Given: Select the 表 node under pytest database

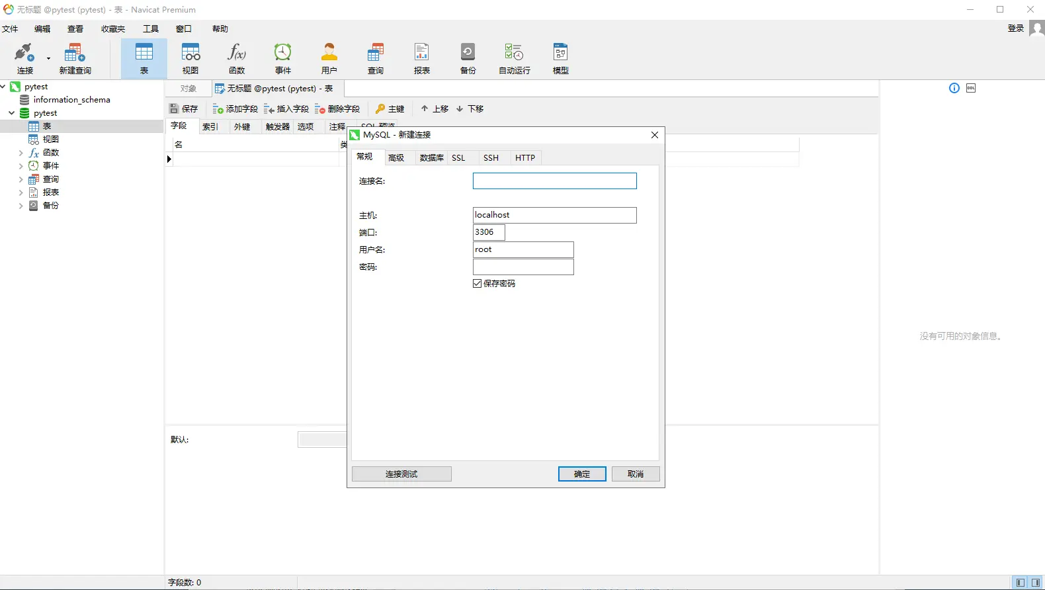Looking at the screenshot, I should pos(46,126).
